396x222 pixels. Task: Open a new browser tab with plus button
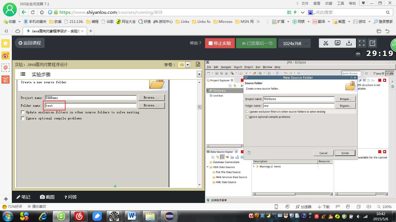[91, 31]
